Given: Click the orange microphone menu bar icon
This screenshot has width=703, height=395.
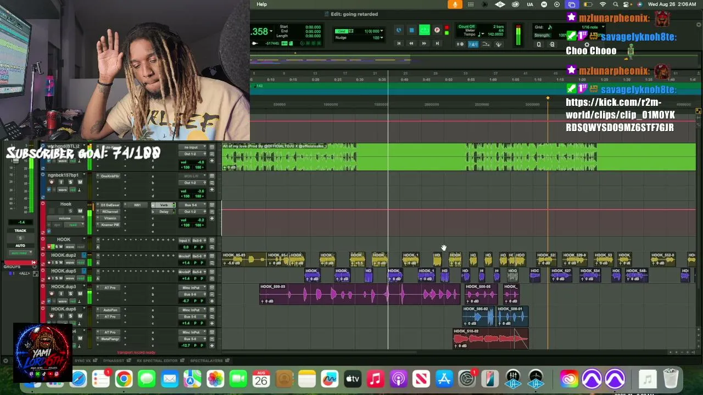Looking at the screenshot, I should click(x=455, y=4).
